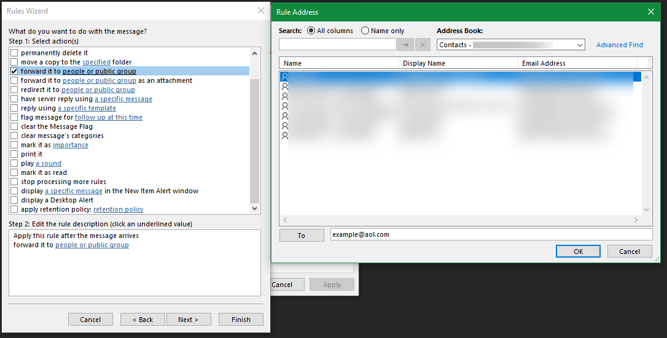Click the 'importance' link

pyautogui.click(x=71, y=145)
